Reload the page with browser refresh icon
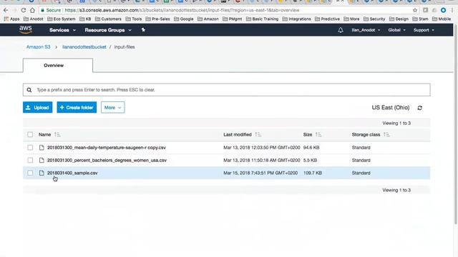This screenshot has width=458, height=257. pyautogui.click(x=24, y=10)
